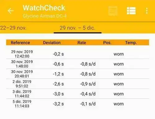Tap the back arrow icon
This screenshot has width=155, height=119.
tap(11, 11)
